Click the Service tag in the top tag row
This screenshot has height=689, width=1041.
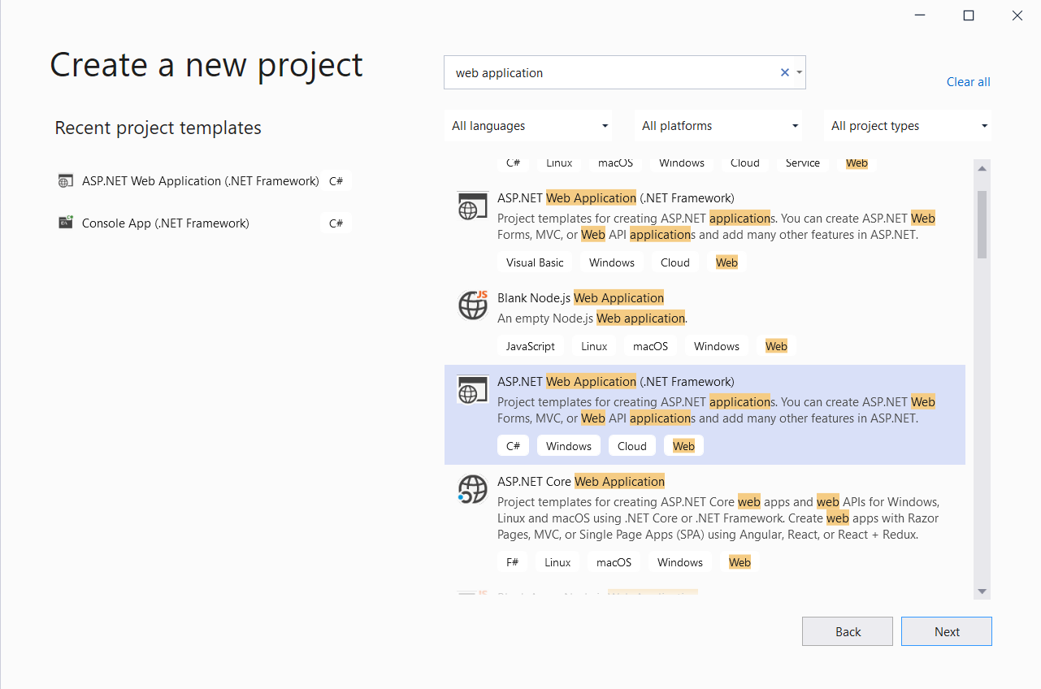tap(803, 163)
